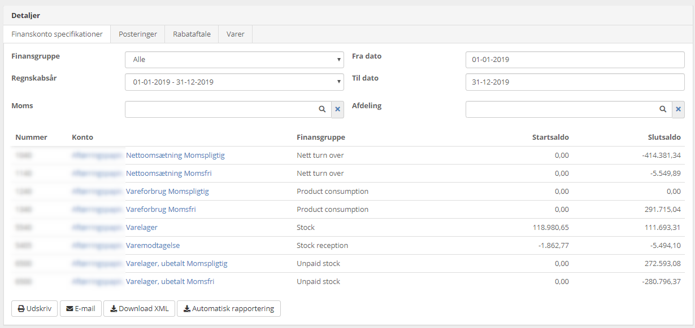Click the Til dato input field
Screen dimensions: 695x328
click(x=575, y=82)
